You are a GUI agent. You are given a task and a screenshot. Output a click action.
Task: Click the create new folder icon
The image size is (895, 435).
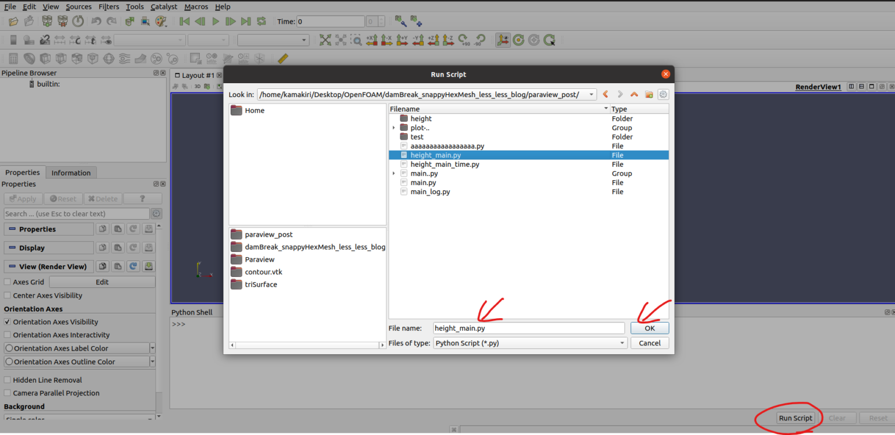click(x=649, y=94)
